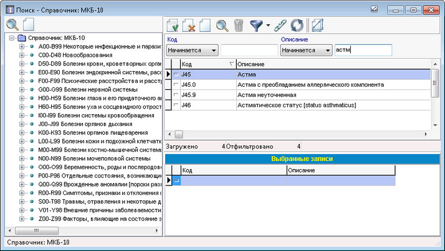This screenshot has width=445, height=251.
Task: Click up arrow of results vertical scrollbar
Action: pos(435,64)
